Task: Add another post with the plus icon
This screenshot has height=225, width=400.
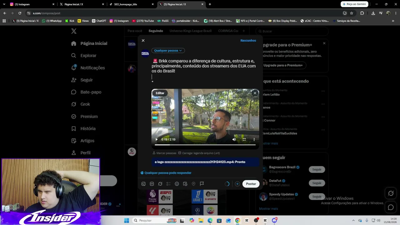Action: point(237,184)
